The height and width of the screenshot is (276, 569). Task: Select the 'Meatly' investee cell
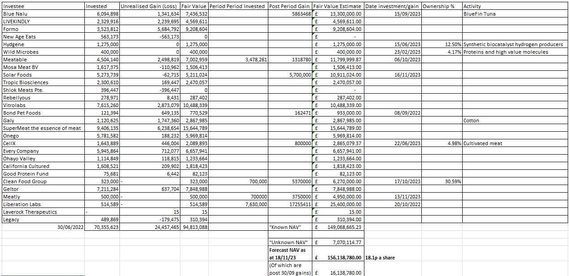43,197
